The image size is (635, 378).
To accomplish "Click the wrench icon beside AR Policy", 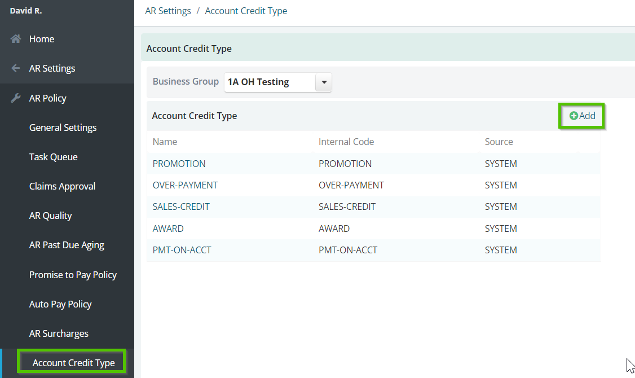I will click(16, 98).
